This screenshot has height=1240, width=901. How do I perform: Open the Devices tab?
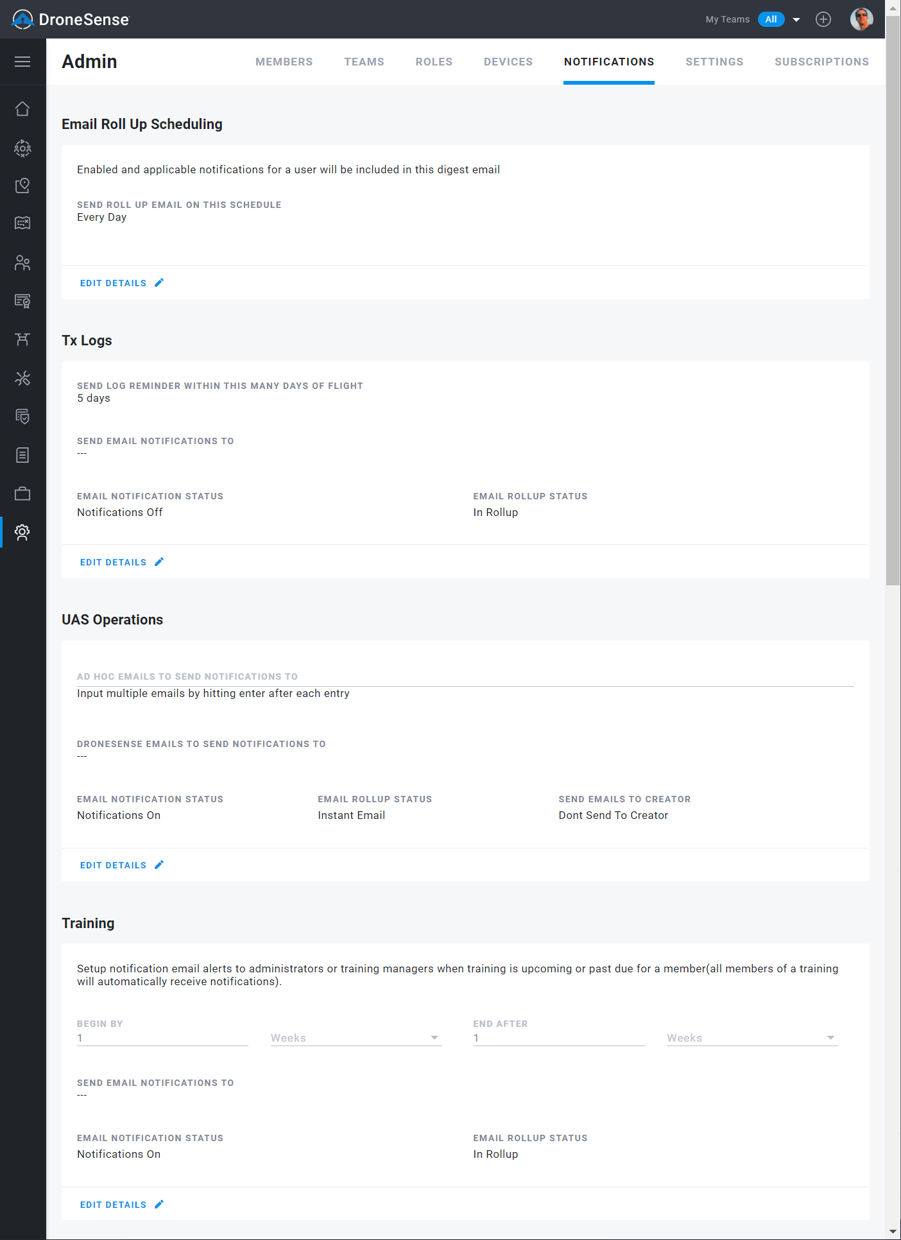508,62
